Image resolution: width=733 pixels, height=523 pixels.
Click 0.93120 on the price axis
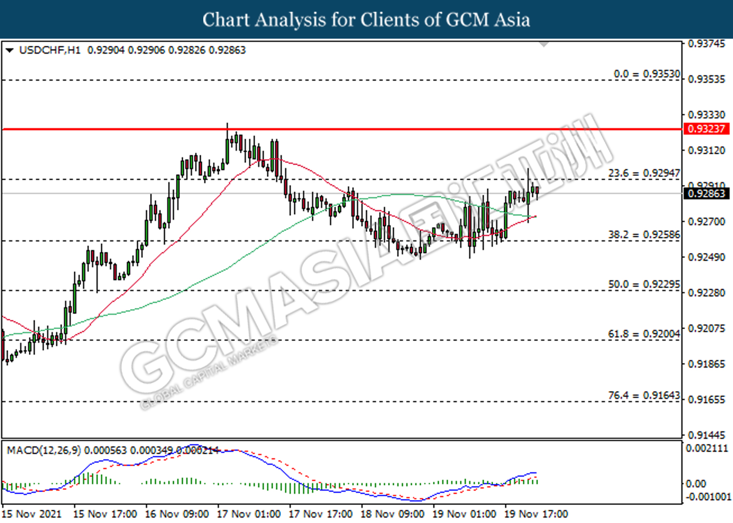707,150
